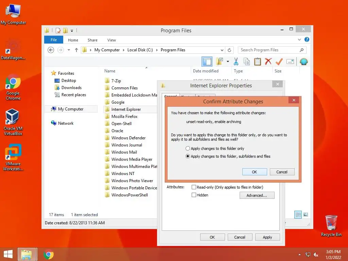Click the Advanced... attributes button

coord(257,195)
